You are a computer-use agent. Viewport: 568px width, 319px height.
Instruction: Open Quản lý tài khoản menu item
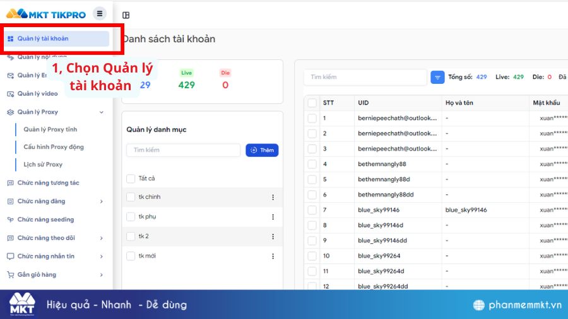(x=57, y=38)
